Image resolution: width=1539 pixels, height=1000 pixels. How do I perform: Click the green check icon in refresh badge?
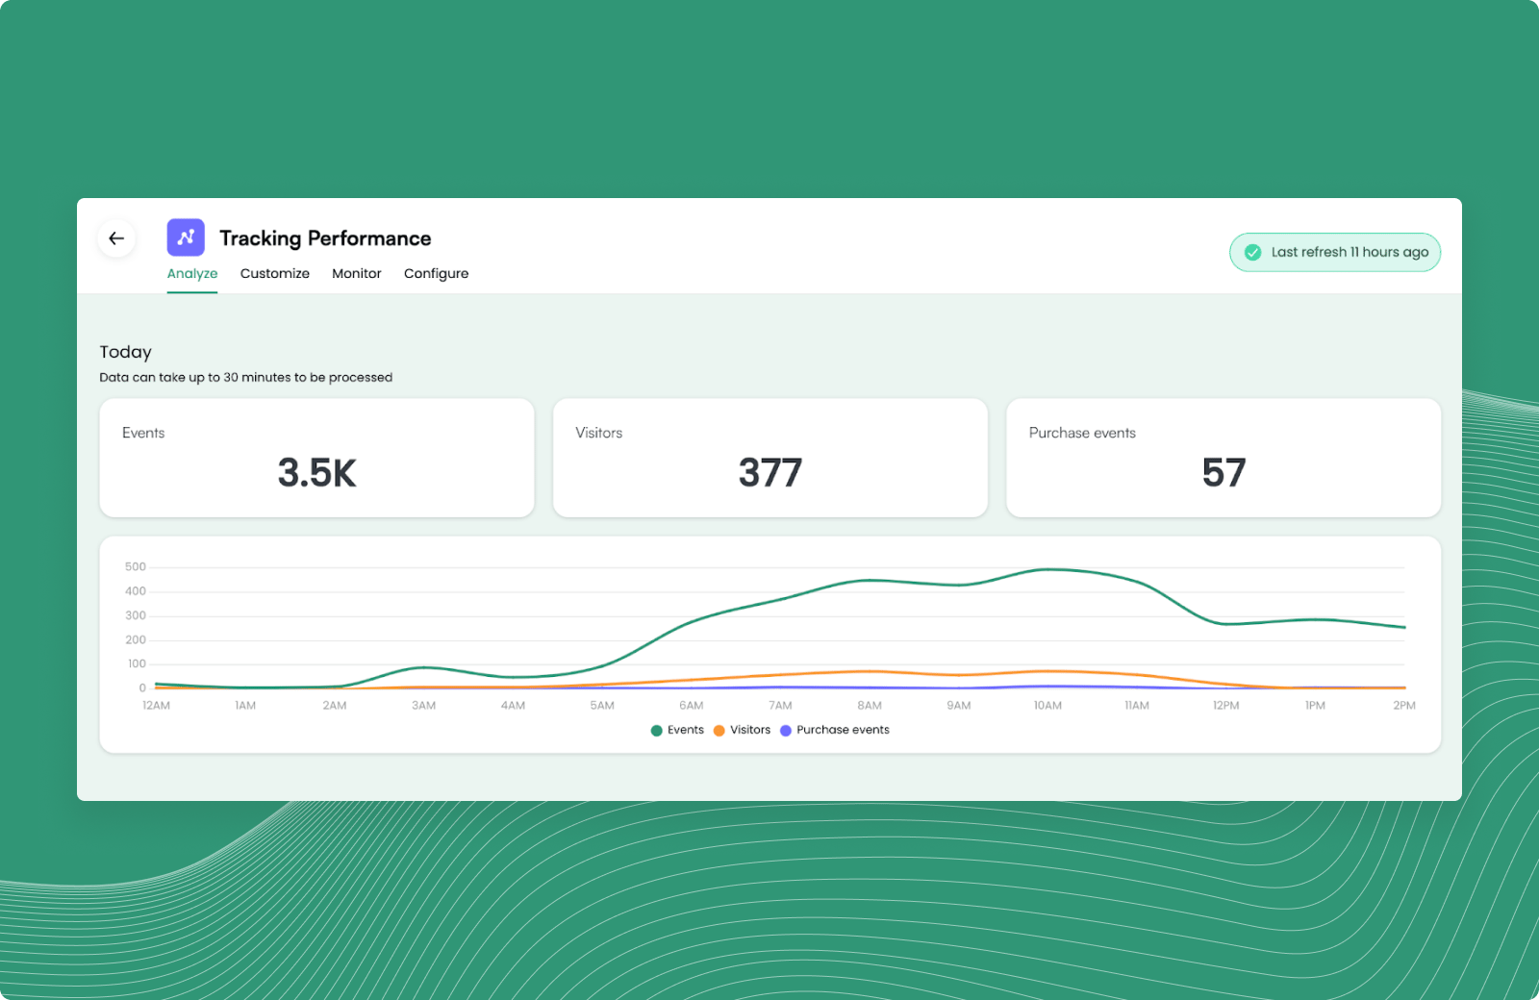(x=1252, y=253)
